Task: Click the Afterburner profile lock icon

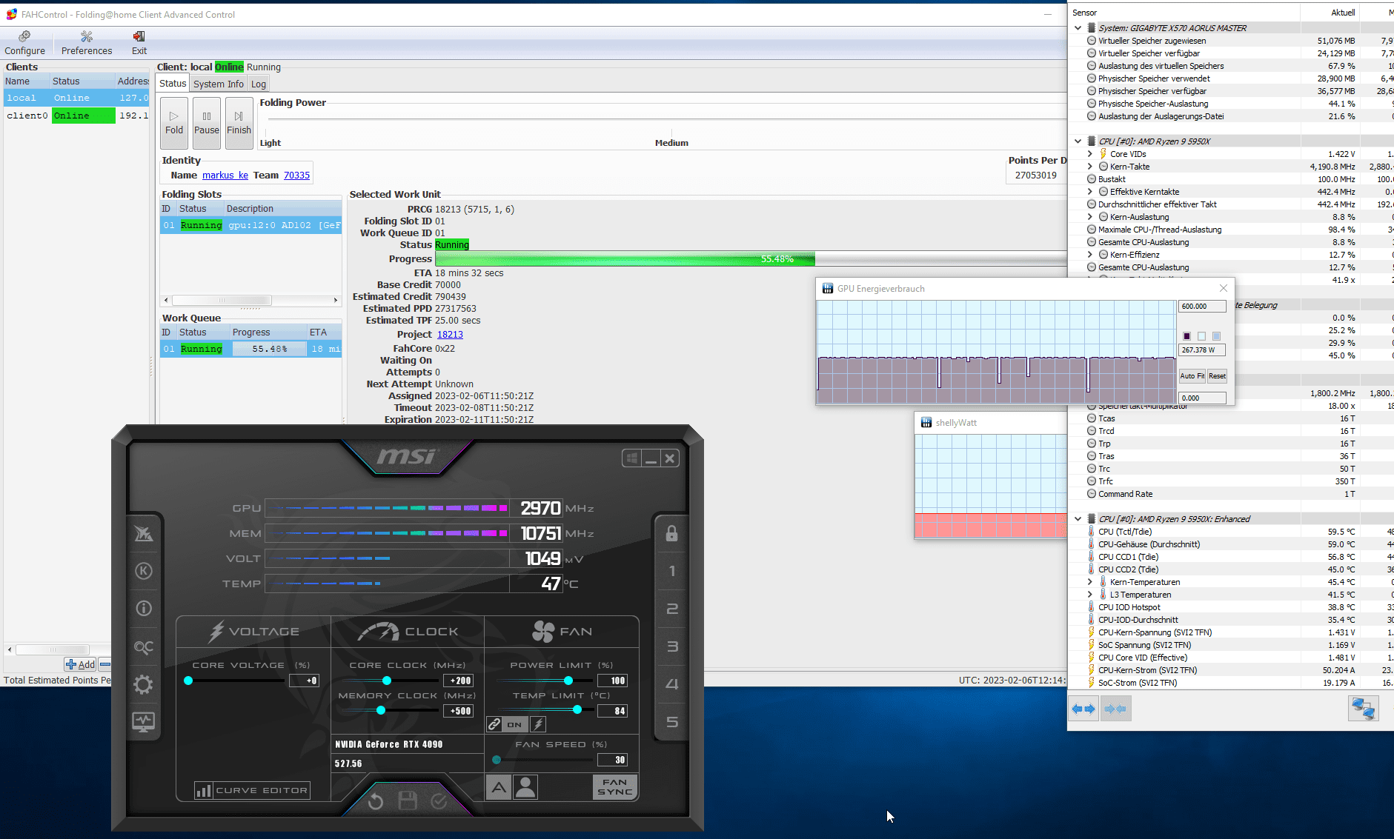Action: coord(671,533)
